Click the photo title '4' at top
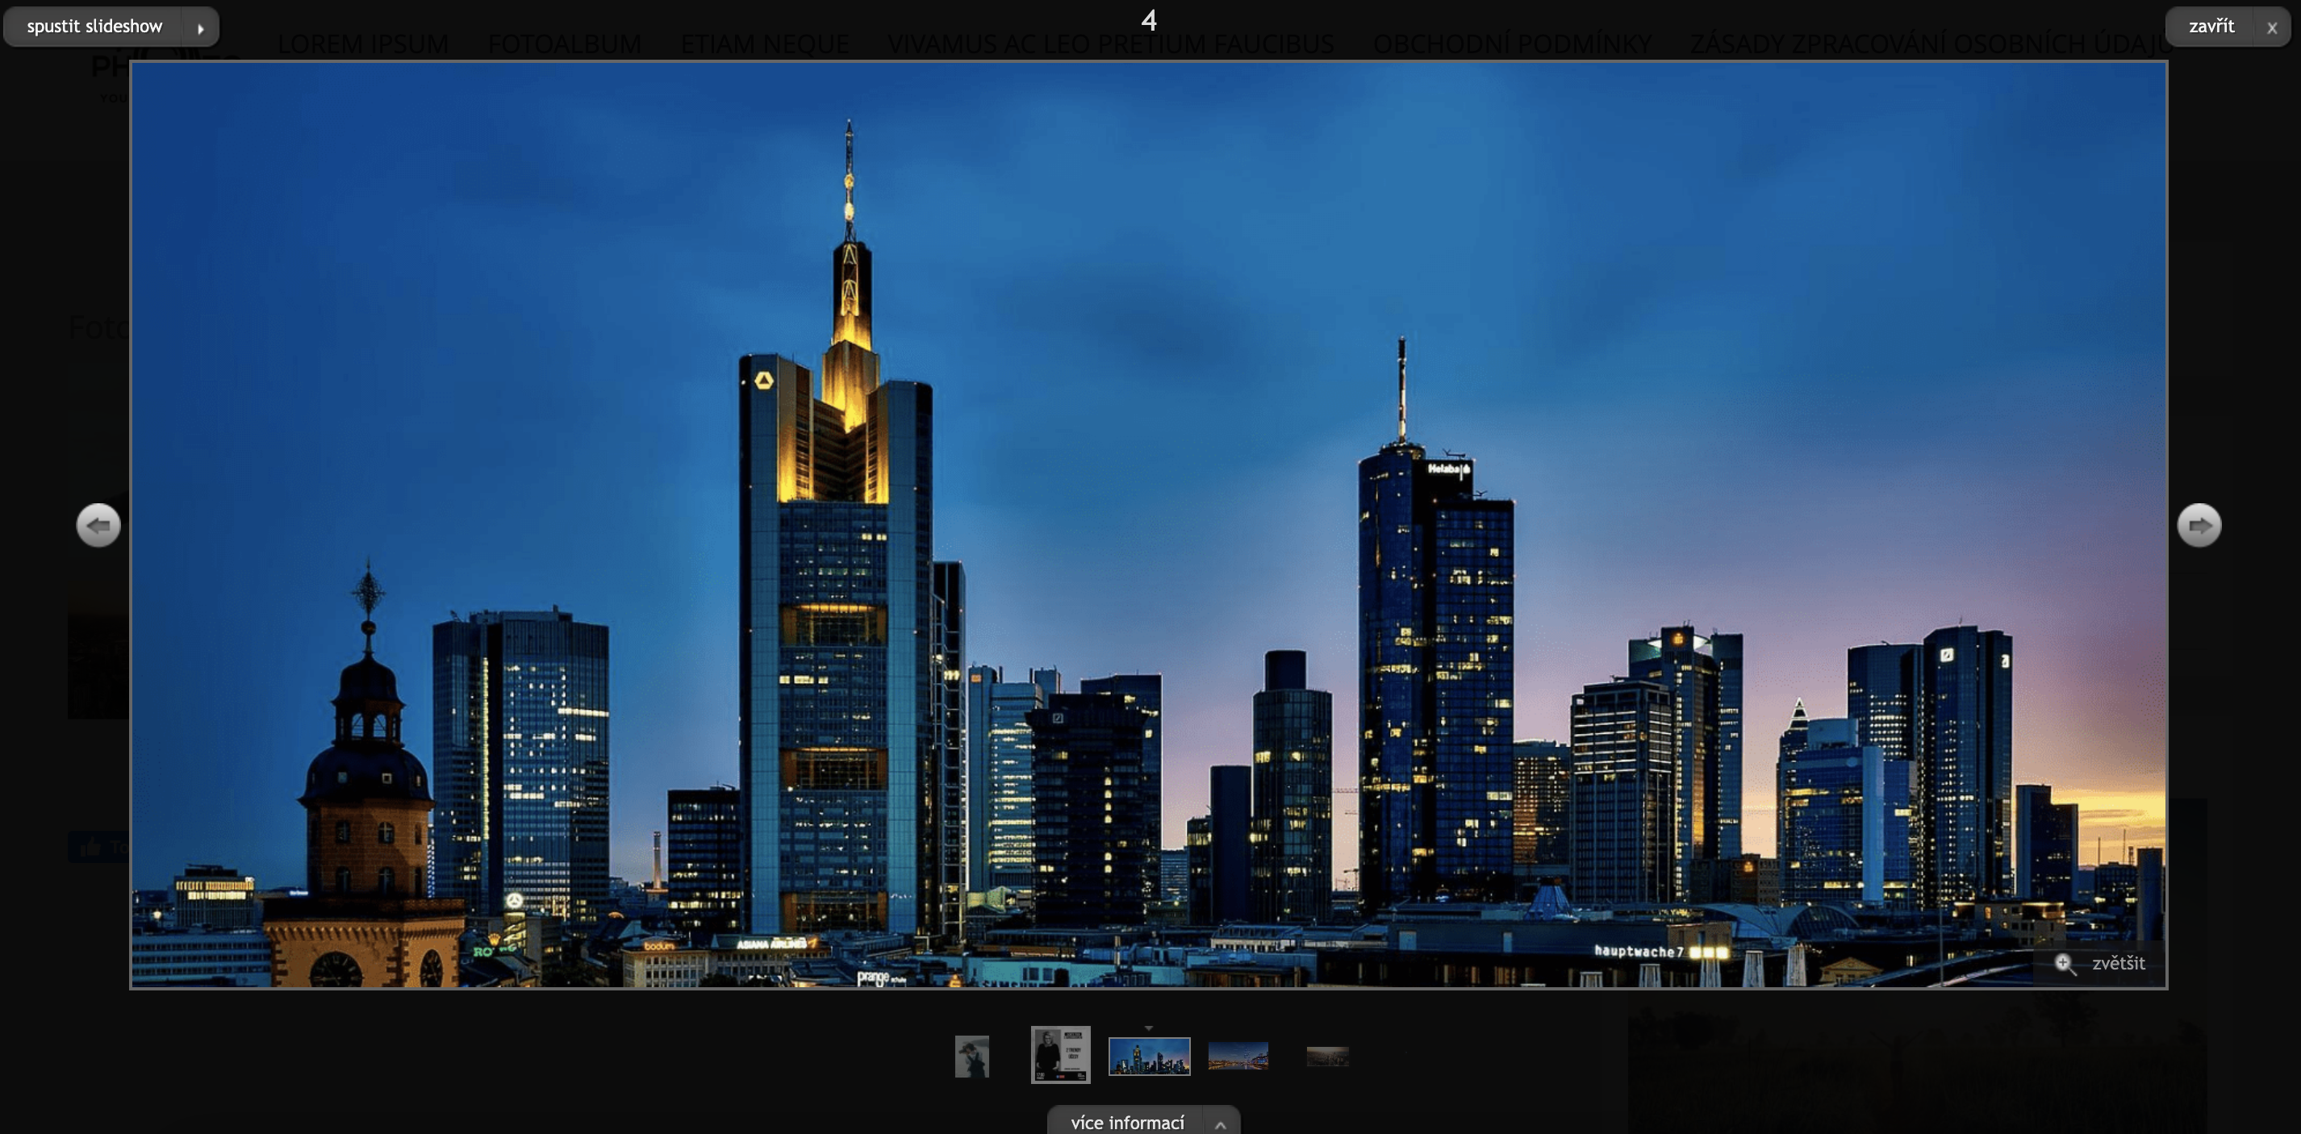2301x1134 pixels. coord(1149,19)
